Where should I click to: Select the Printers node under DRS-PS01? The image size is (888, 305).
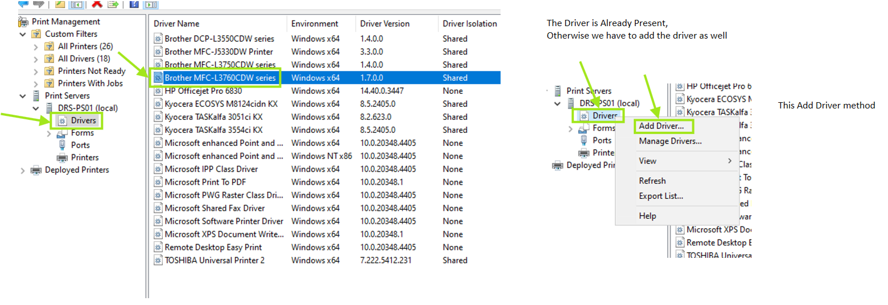(84, 157)
